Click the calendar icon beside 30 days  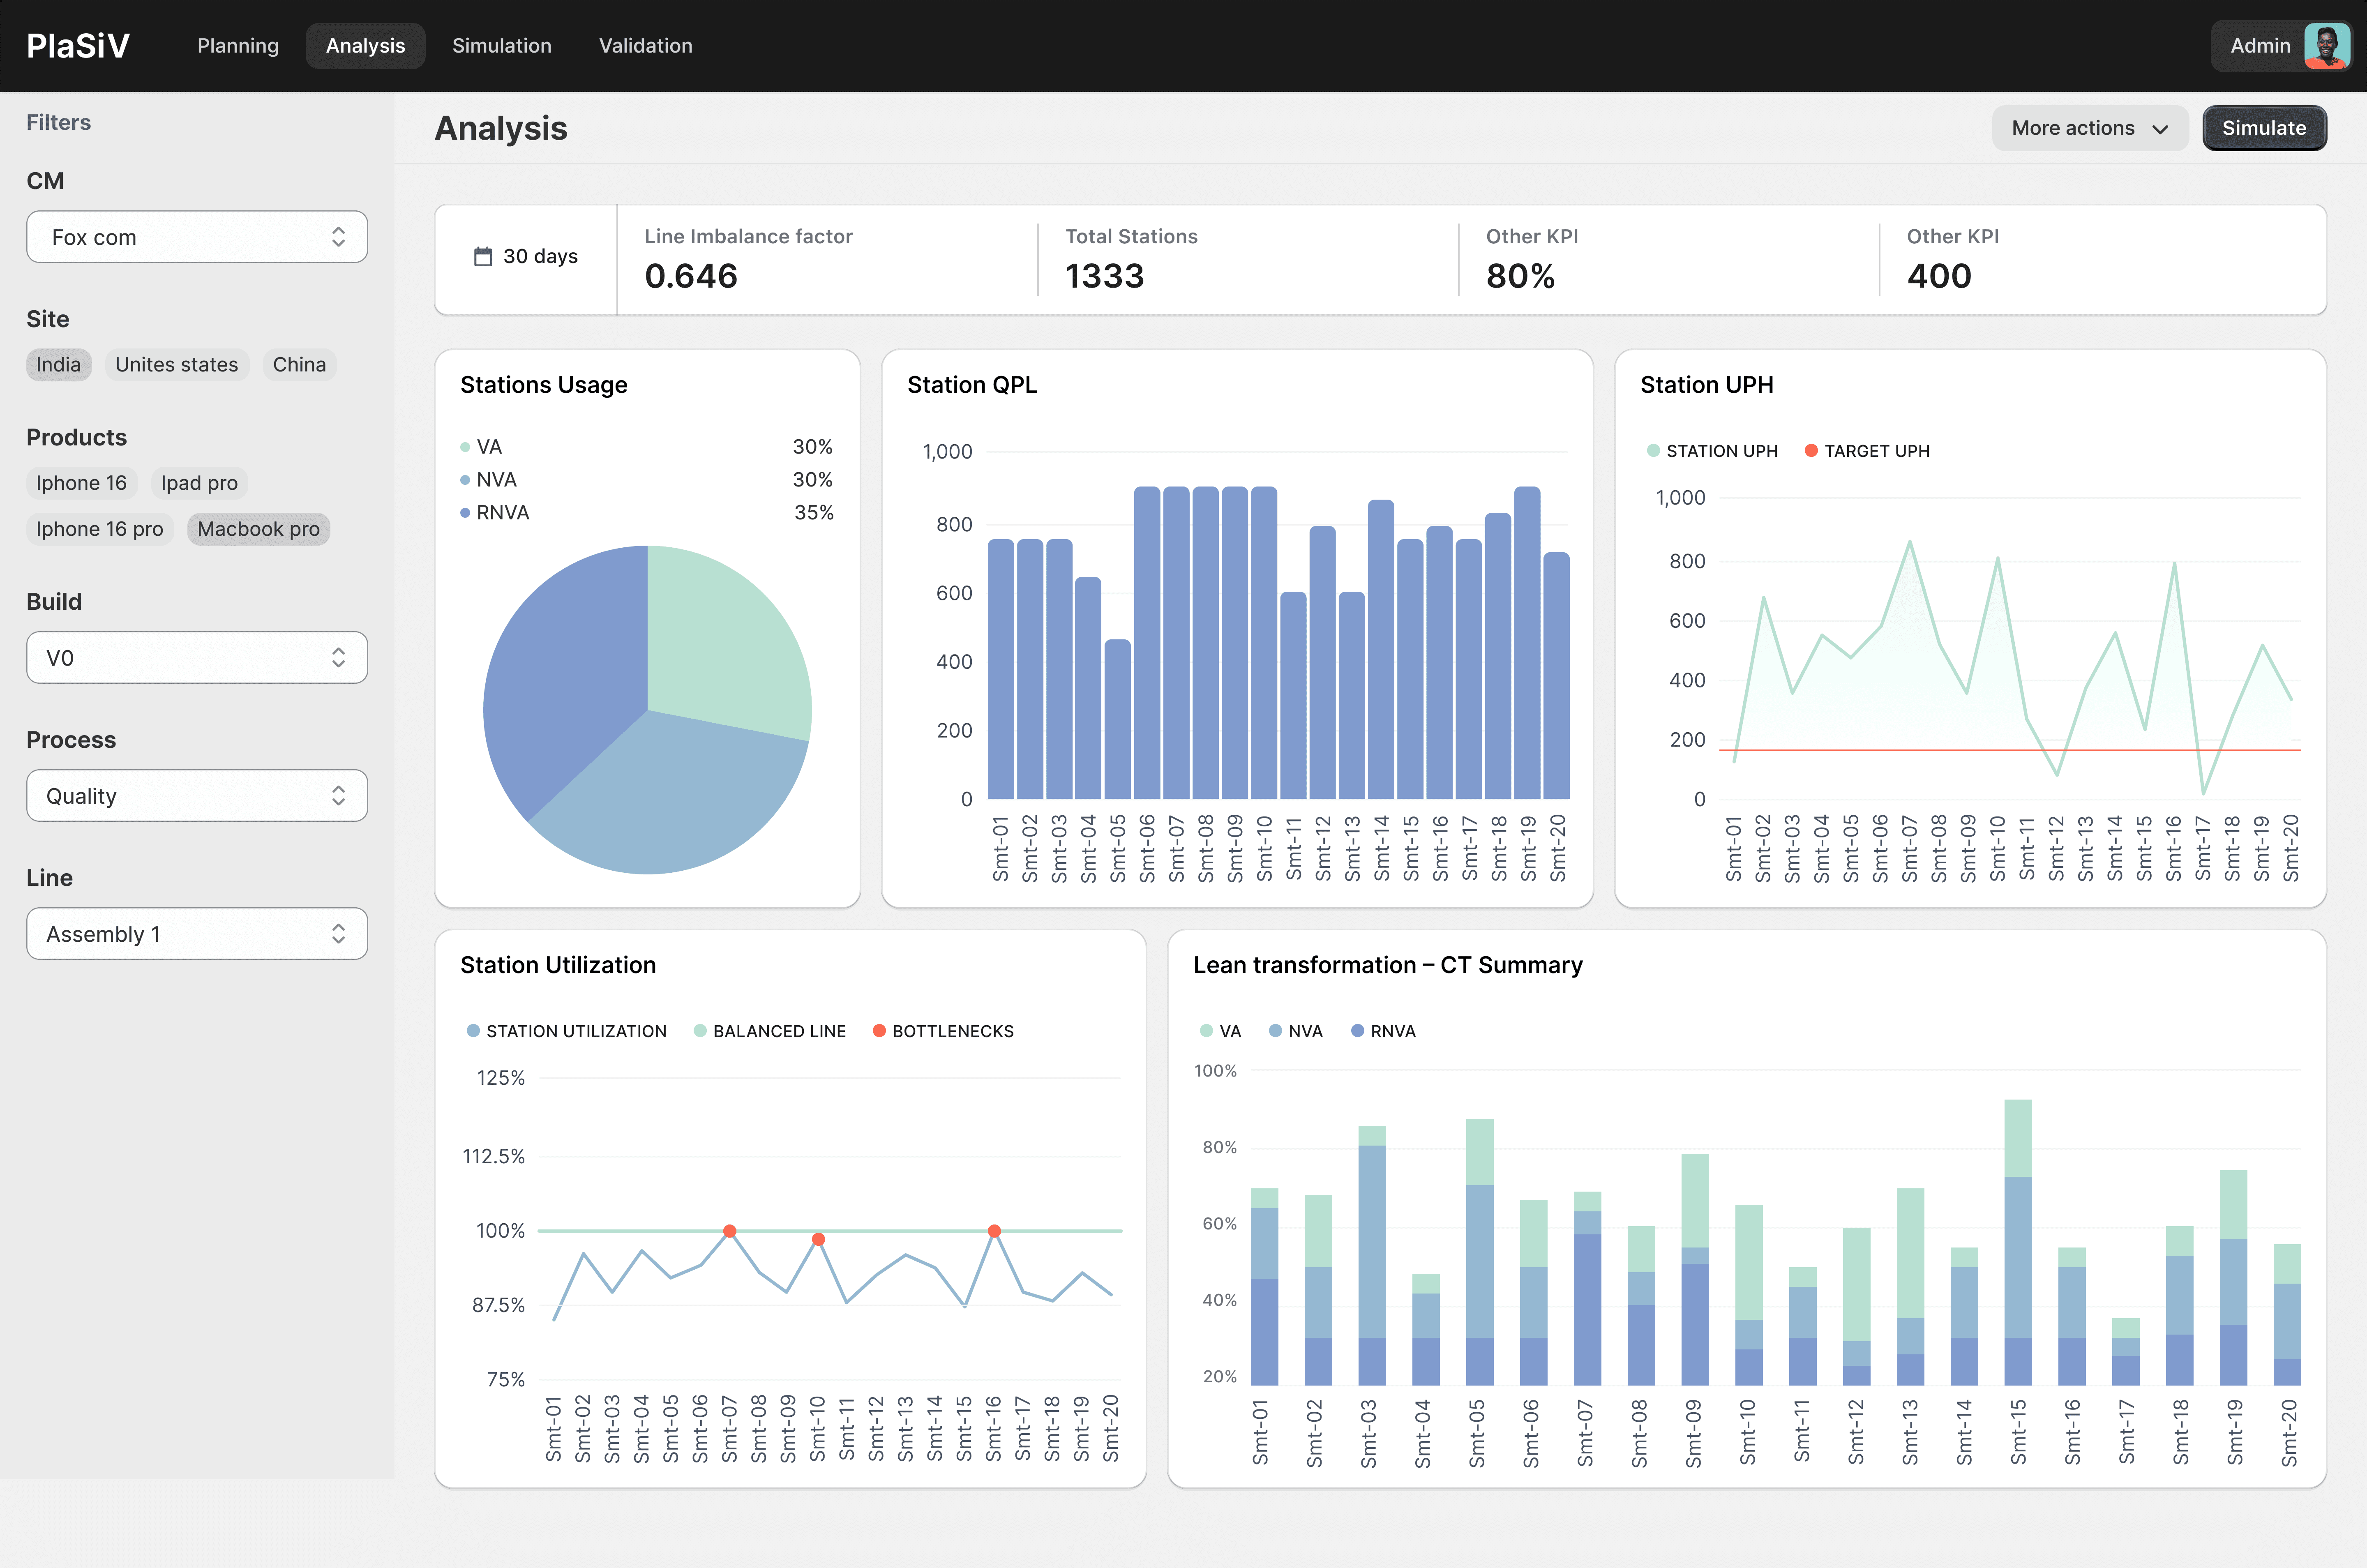483,257
